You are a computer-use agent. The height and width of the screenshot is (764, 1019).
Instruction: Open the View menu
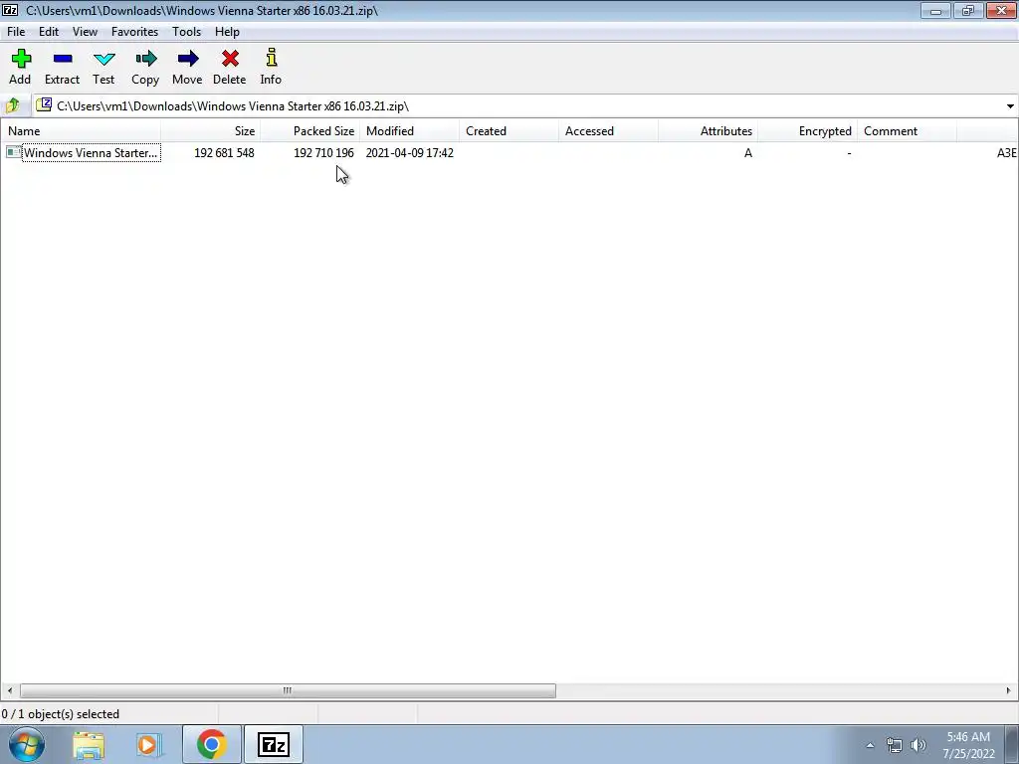(85, 31)
